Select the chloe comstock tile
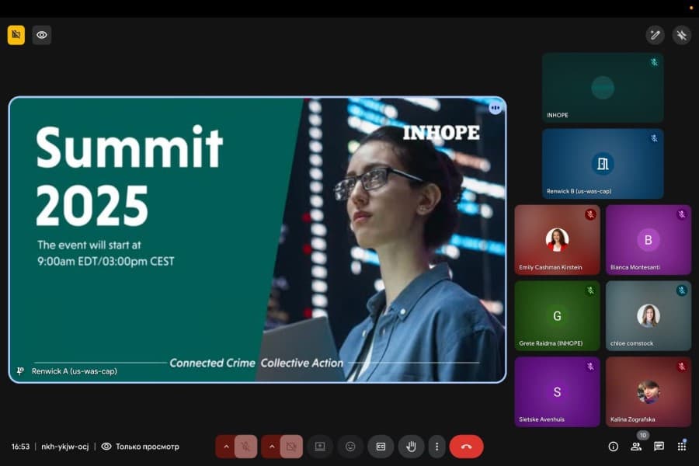The width and height of the screenshot is (699, 466). 649,316
